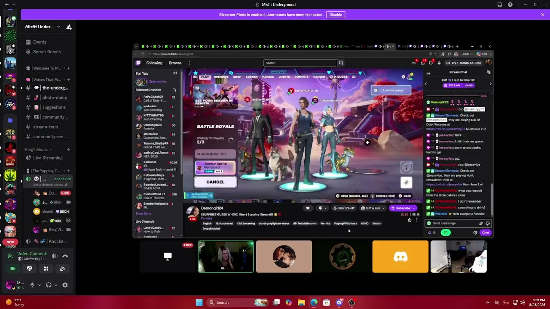
Task: Click the invite people icon beside server name
Action: coord(69,27)
